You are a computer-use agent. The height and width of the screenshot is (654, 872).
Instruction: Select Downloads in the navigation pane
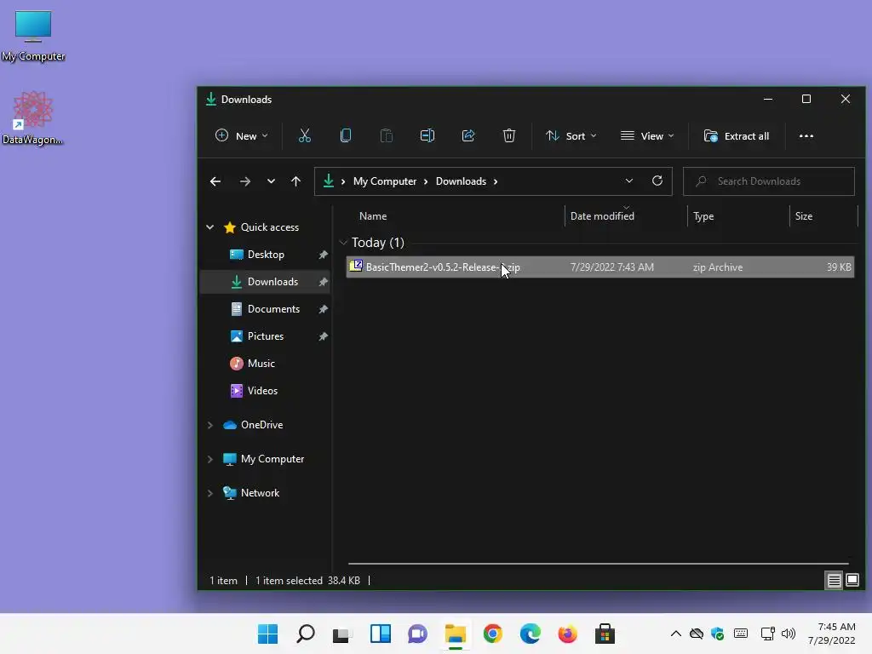tap(266, 282)
